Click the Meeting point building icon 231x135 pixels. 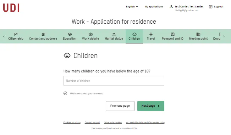click(198, 34)
